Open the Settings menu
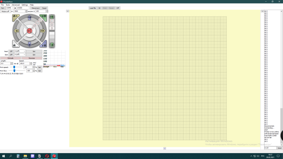Viewport: 283px width, 159px height. (x=25, y=5)
